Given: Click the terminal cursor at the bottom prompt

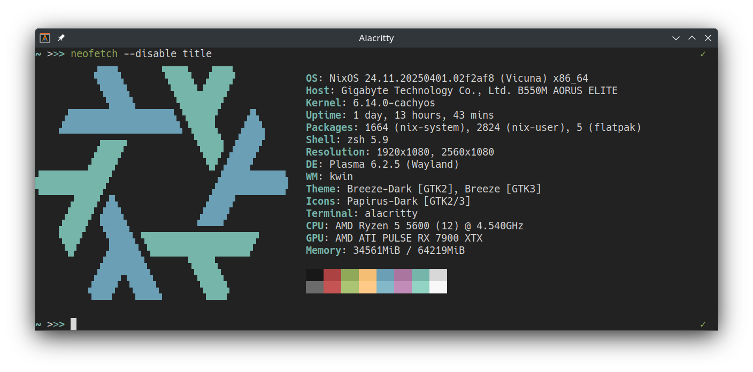Looking at the screenshot, I should point(73,324).
